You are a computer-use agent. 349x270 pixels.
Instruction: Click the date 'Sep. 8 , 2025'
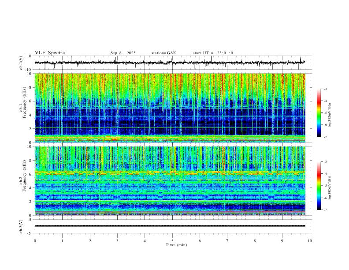(123, 53)
